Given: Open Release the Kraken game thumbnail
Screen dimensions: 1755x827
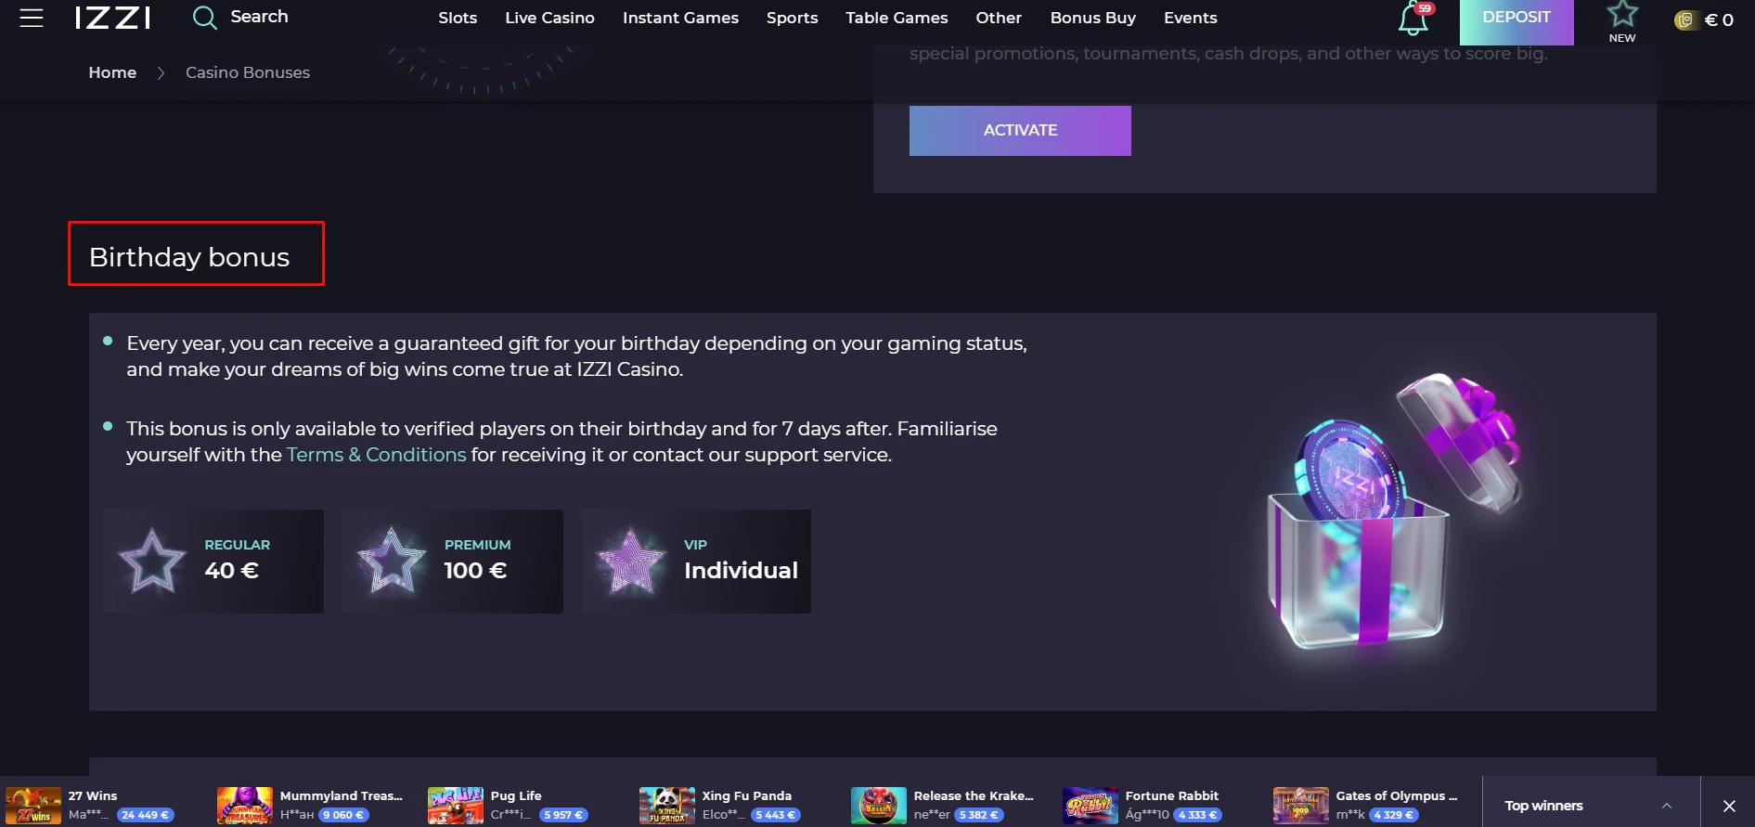Looking at the screenshot, I should pos(879,806).
